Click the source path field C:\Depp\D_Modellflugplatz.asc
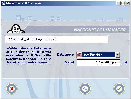This screenshot has width=131, height=99. [x=57, y=39]
